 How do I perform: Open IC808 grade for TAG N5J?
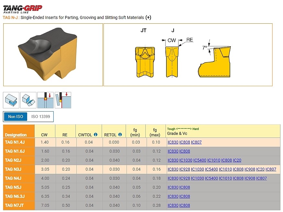[185, 187]
